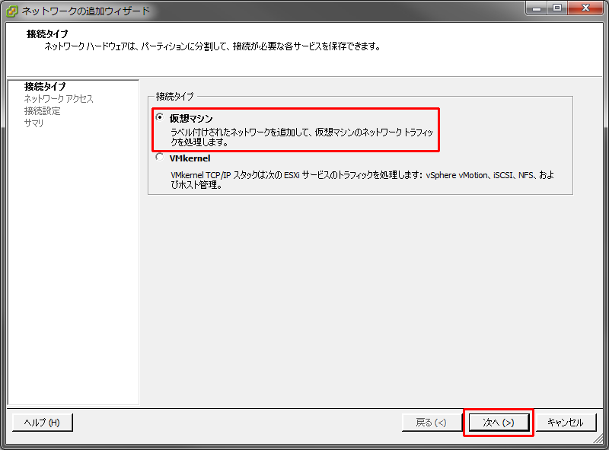This screenshot has width=609, height=450.
Task: Select サマリ step in sidebar
Action: point(33,123)
